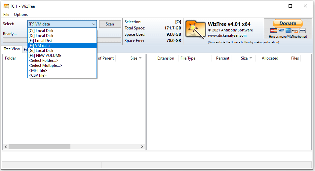Sort file types by Size column

[x=244, y=58]
